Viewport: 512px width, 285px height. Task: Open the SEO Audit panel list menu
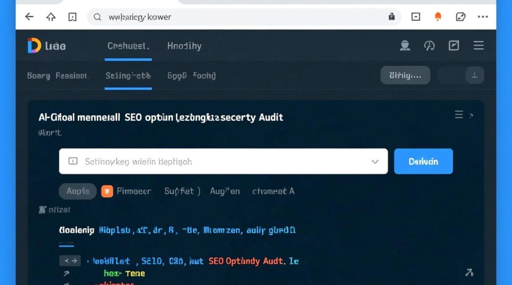459,115
